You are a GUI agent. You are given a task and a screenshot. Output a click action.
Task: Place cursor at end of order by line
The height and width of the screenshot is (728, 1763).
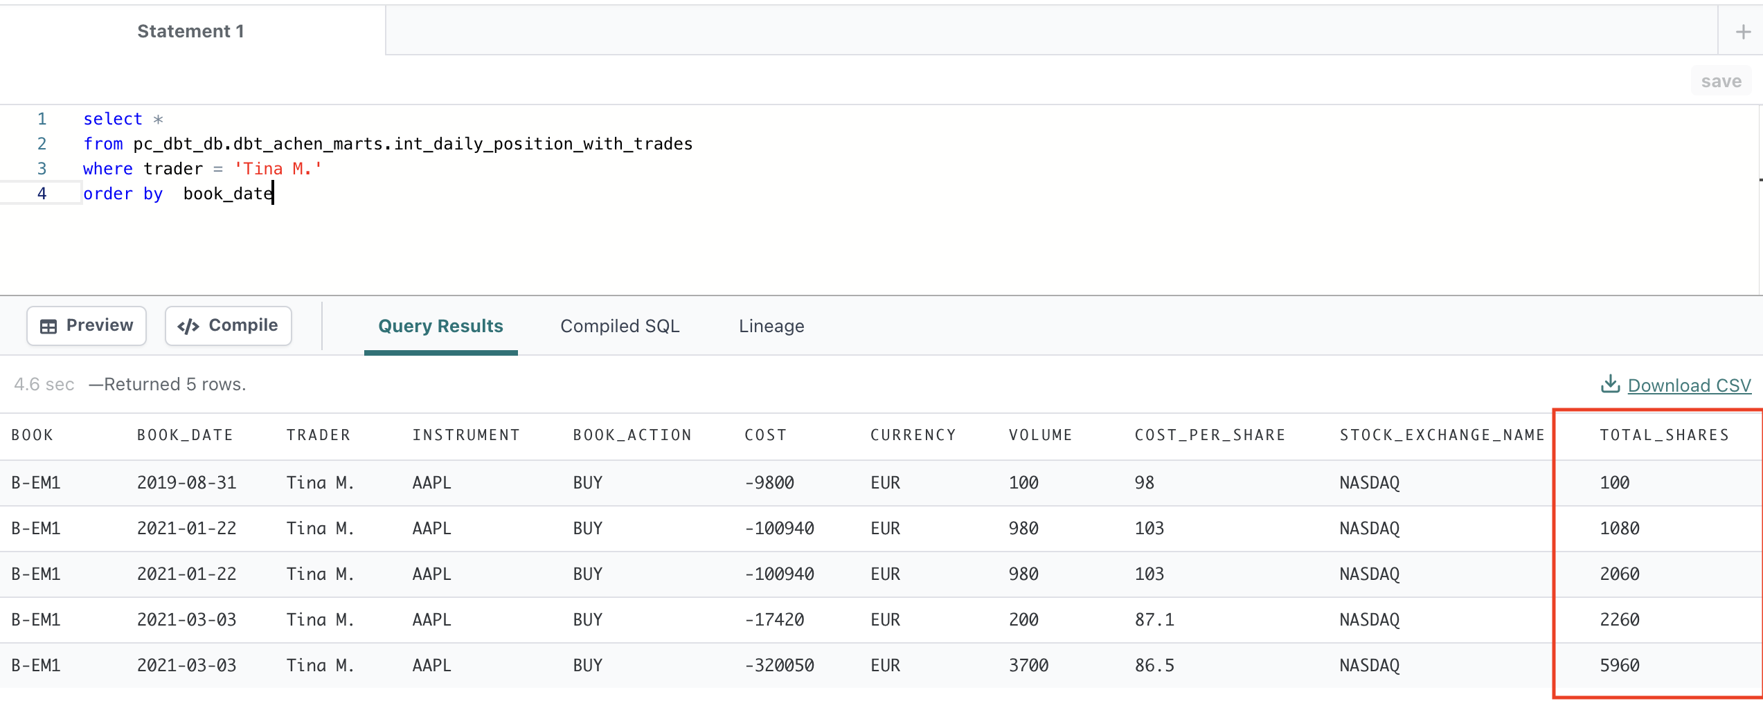coord(274,194)
